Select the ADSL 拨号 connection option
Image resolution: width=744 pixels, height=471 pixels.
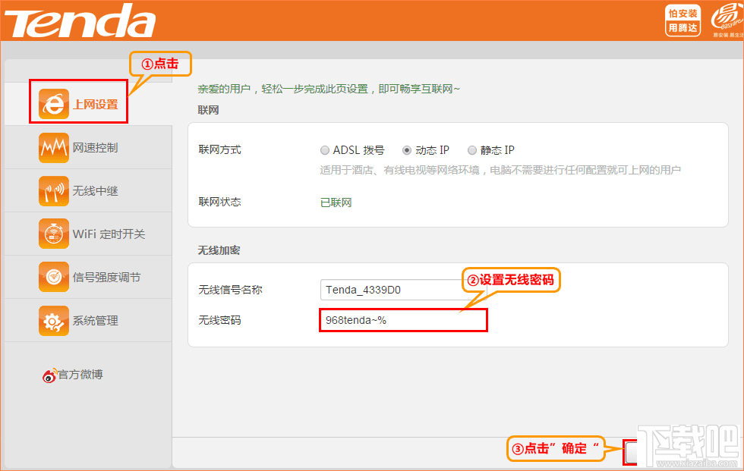click(x=326, y=150)
